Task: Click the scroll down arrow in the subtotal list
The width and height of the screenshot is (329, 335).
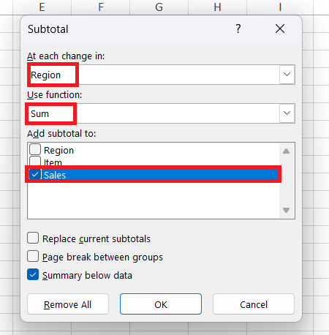Action: coord(286,210)
